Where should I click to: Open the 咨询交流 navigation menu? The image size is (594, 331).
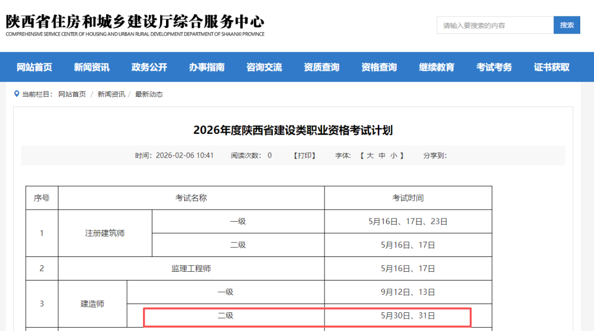click(x=264, y=68)
